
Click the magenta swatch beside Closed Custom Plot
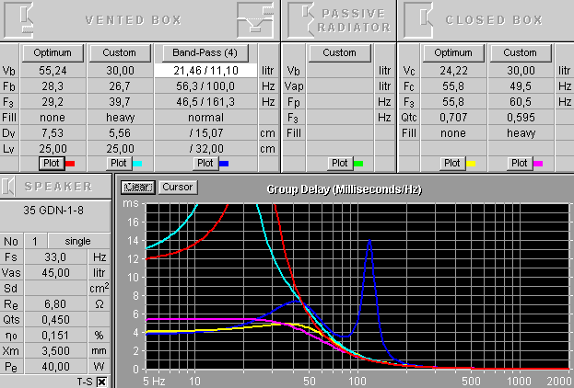(x=538, y=163)
